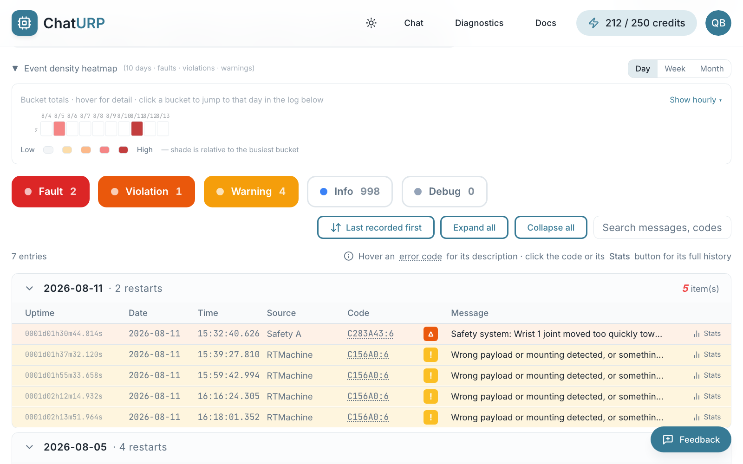Switch heatmap to Week view

(675, 69)
